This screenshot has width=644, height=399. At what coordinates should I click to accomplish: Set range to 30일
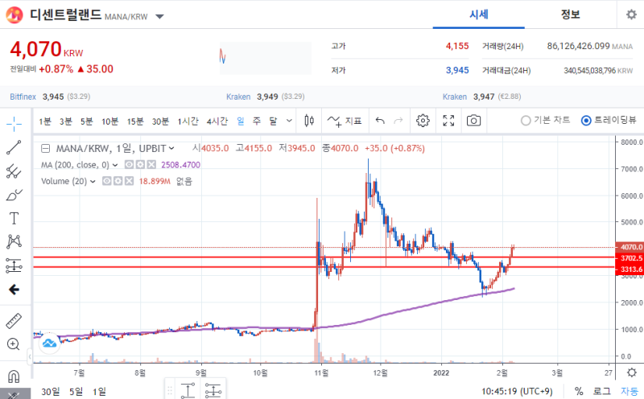click(x=51, y=392)
